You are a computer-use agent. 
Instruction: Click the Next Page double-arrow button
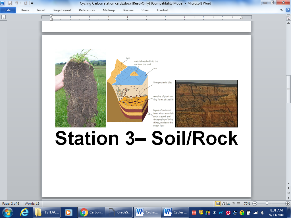coord(288,198)
